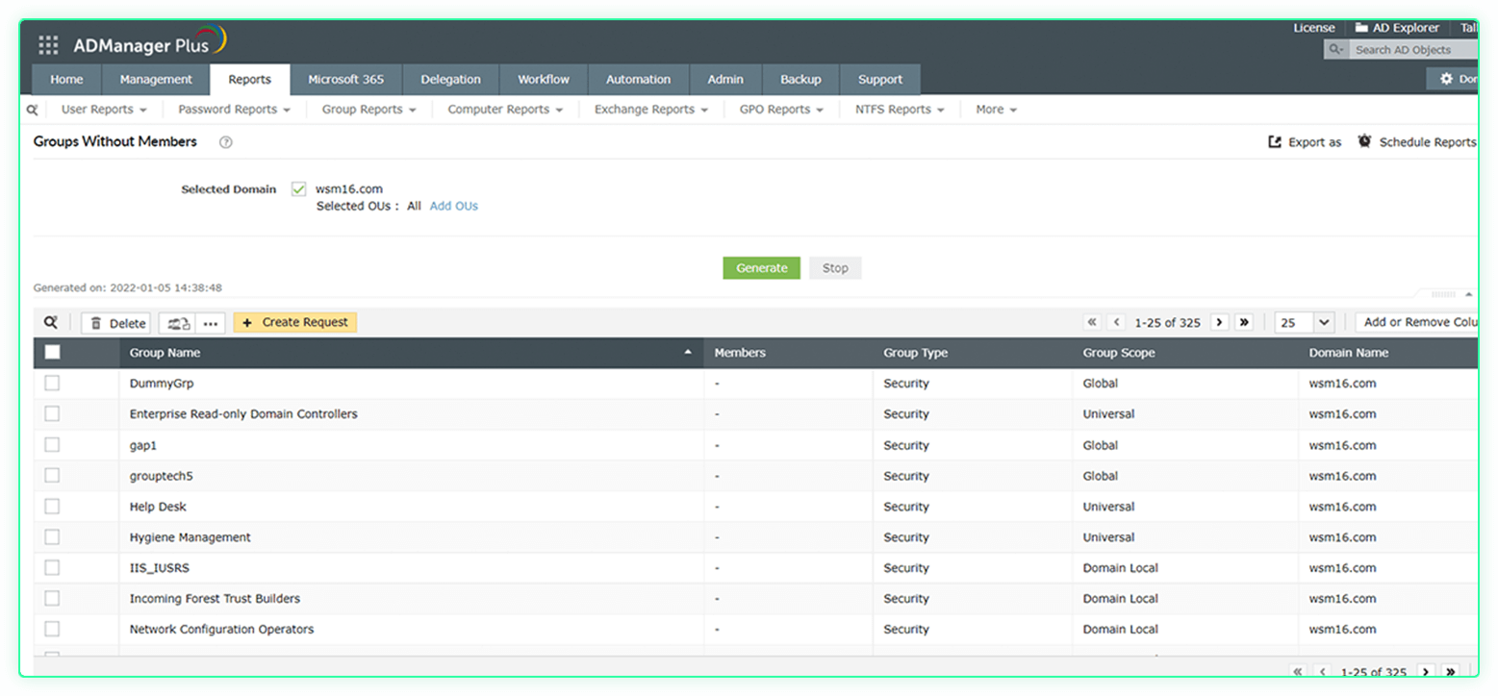The image size is (1498, 696).
Task: Open the apps grid launcher icon
Action: [x=48, y=45]
